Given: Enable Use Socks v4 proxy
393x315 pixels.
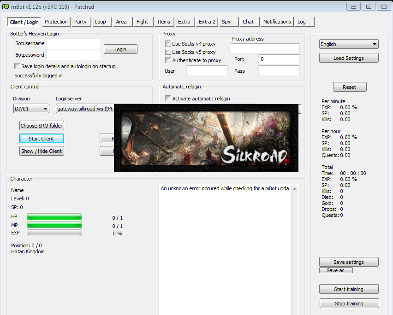Looking at the screenshot, I should [168, 44].
